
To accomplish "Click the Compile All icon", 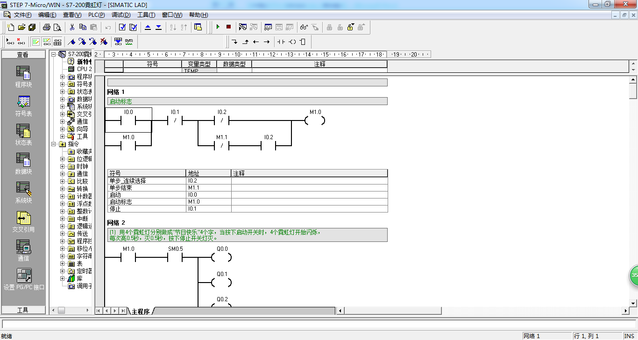I will [x=133, y=27].
